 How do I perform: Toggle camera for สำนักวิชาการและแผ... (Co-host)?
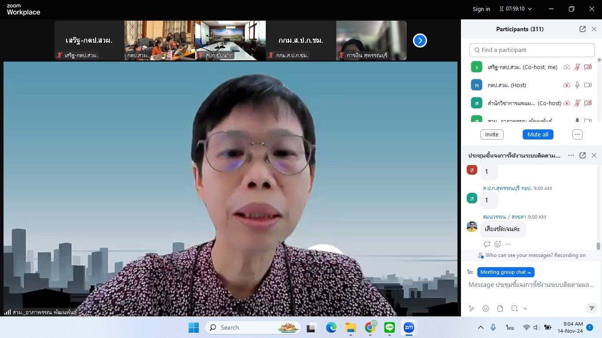pos(588,103)
